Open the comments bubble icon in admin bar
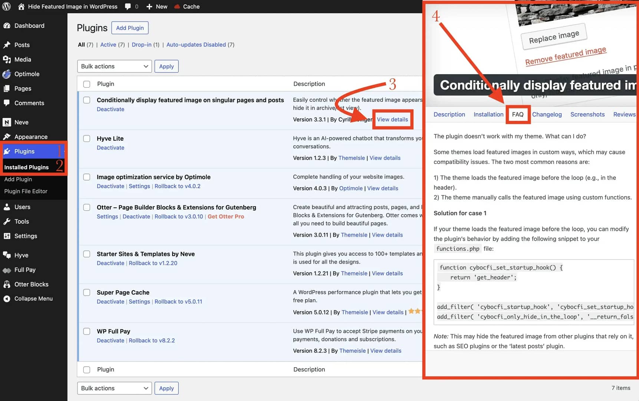 point(128,6)
